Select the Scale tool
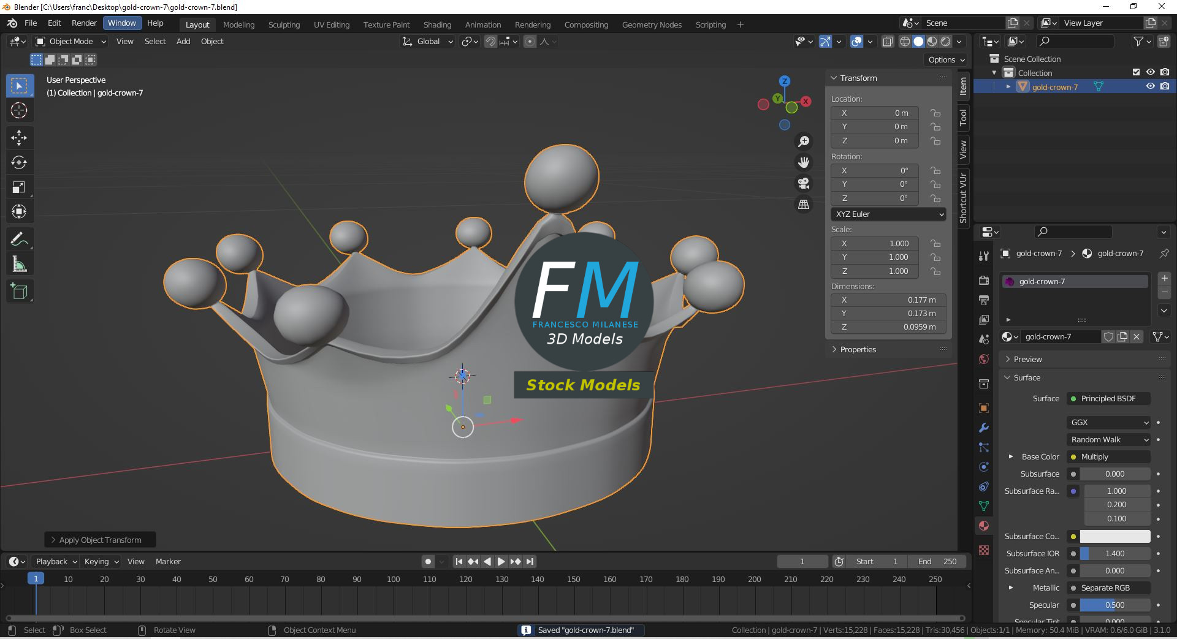This screenshot has height=639, width=1177. coord(19,187)
